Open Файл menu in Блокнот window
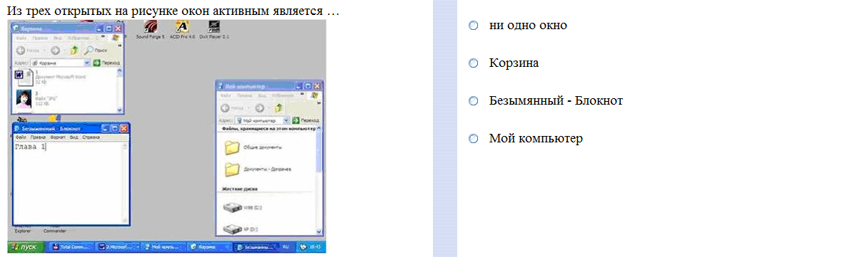843x257 pixels. tap(21, 137)
